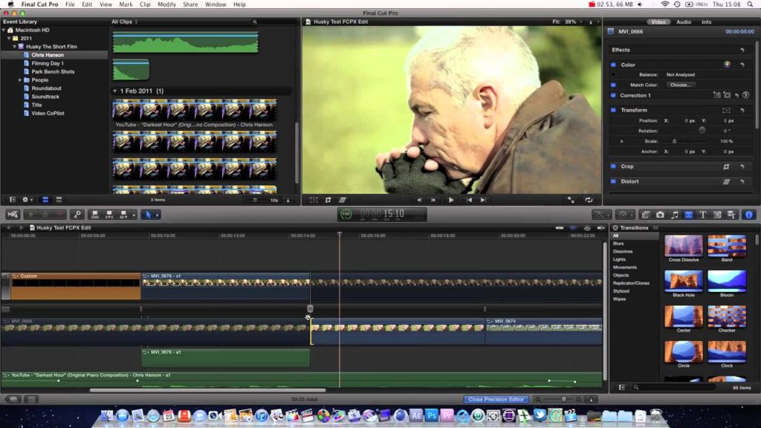Open After Effects from the Dock
Screen dimensions: 761x428
pyautogui.click(x=416, y=415)
